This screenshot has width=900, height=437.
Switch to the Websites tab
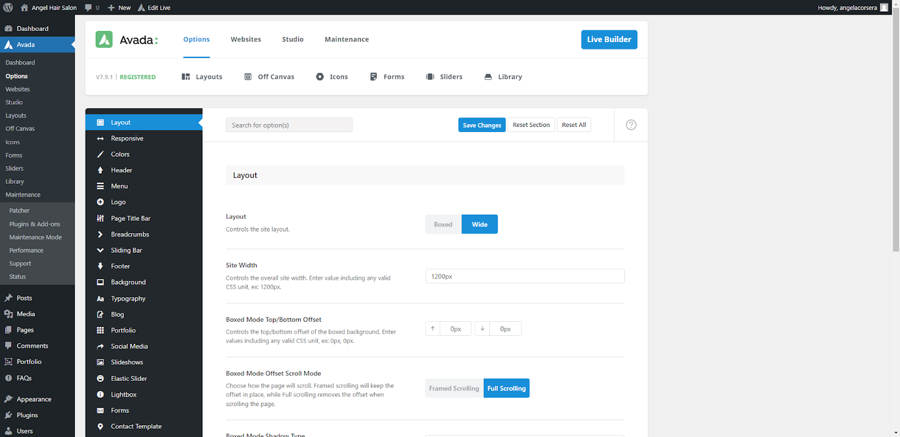point(246,39)
